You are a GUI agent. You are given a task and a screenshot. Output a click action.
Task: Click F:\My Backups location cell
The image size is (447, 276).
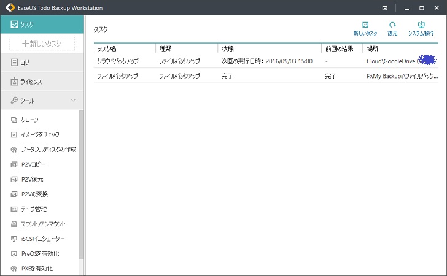tap(402, 76)
